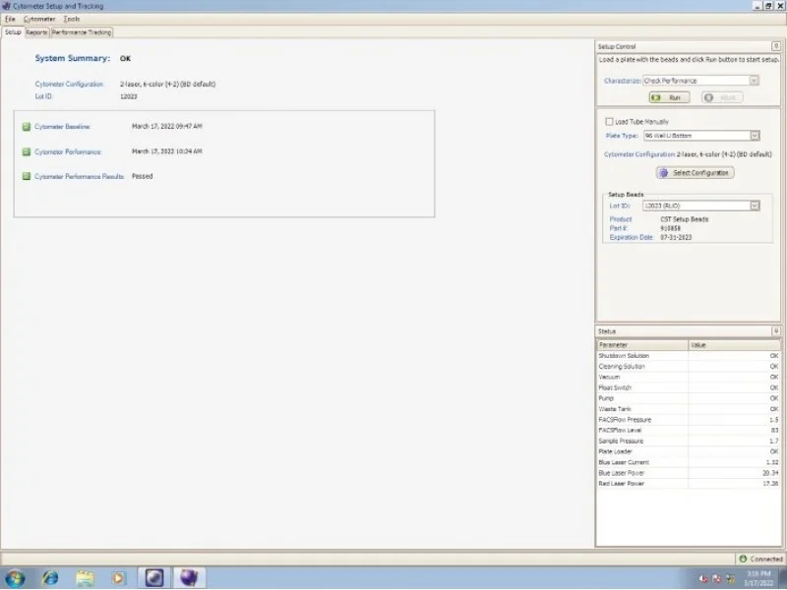Click the Cytometer Baseline label
The image size is (787, 590).
click(x=62, y=127)
